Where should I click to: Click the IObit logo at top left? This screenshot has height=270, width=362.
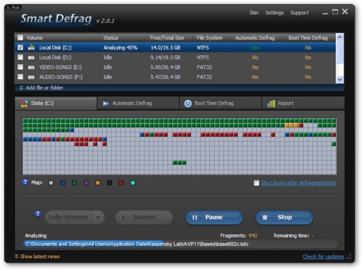point(13,8)
